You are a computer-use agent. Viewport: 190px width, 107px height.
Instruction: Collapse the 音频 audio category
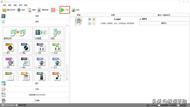click(x=35, y=22)
